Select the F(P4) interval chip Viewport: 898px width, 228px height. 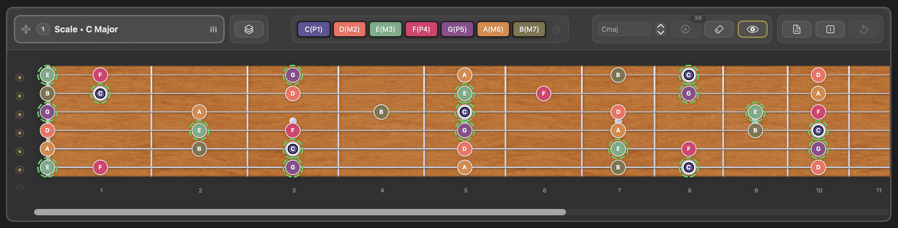click(421, 29)
